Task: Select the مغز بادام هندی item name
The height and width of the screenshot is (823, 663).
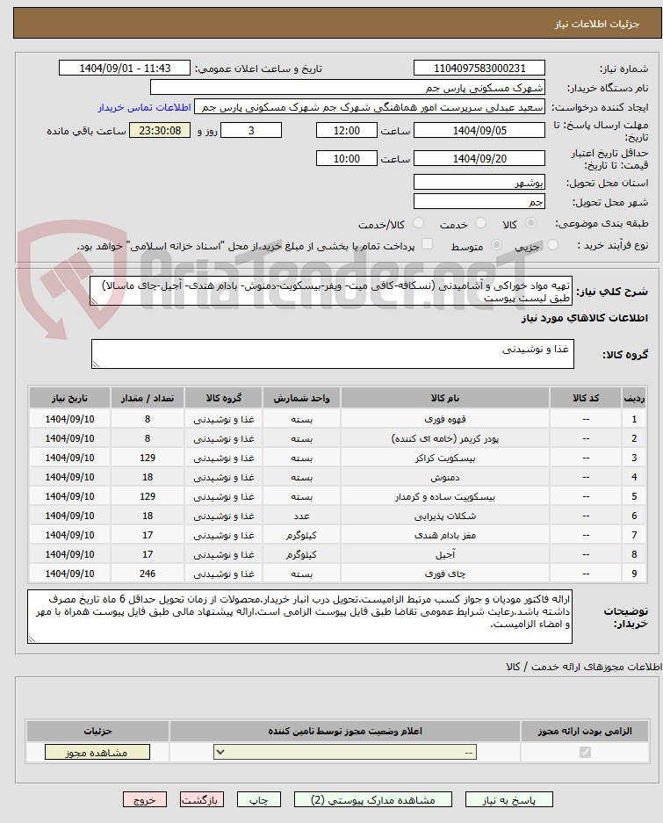Action: pos(445,536)
